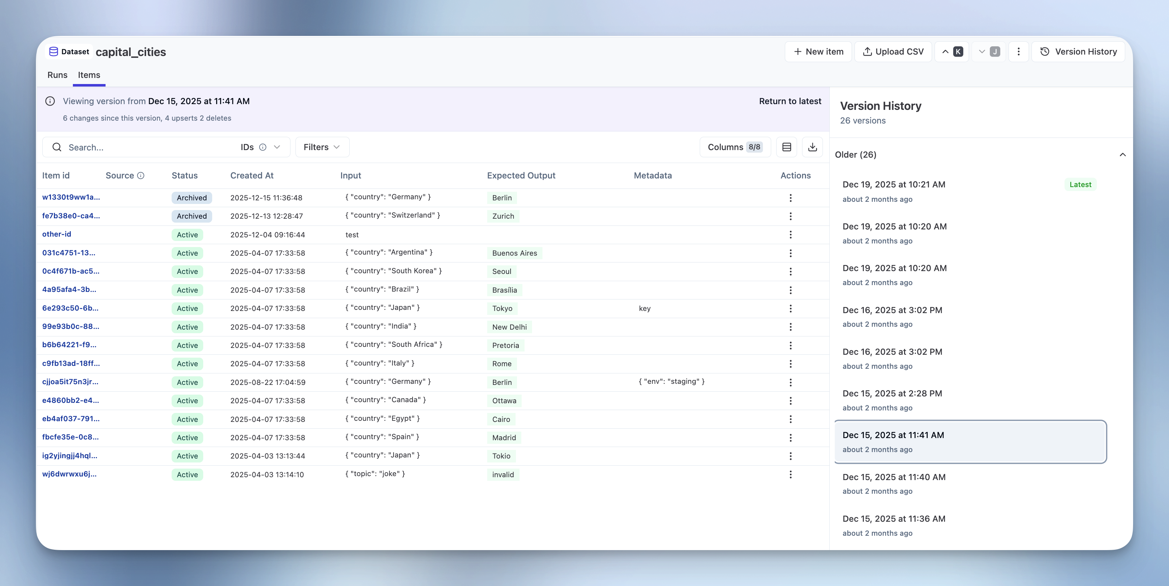Create a dataset entry with New item
This screenshot has width=1169, height=586.
[x=818, y=51]
